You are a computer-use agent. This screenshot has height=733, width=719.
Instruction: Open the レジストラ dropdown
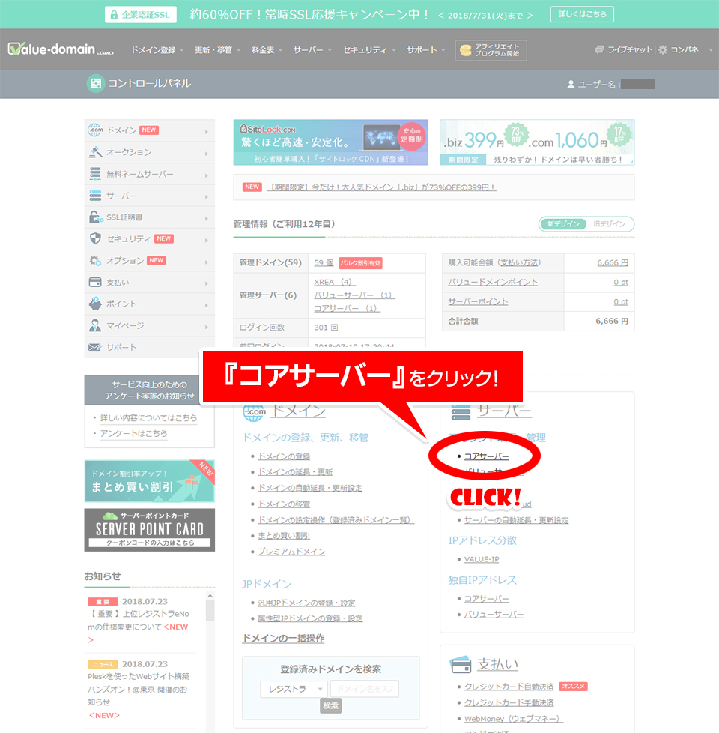point(294,689)
